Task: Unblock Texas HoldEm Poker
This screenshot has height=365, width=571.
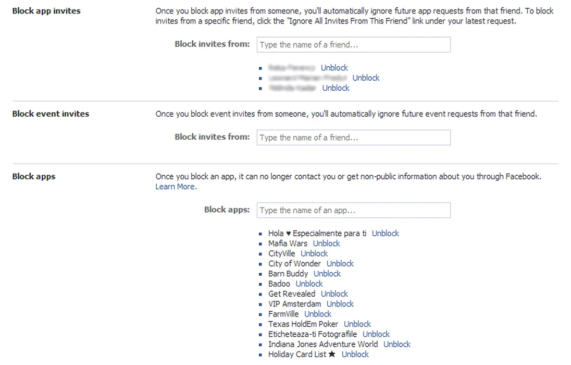Action: tap(357, 324)
